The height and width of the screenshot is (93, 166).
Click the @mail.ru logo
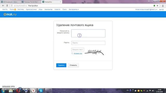click(10, 14)
